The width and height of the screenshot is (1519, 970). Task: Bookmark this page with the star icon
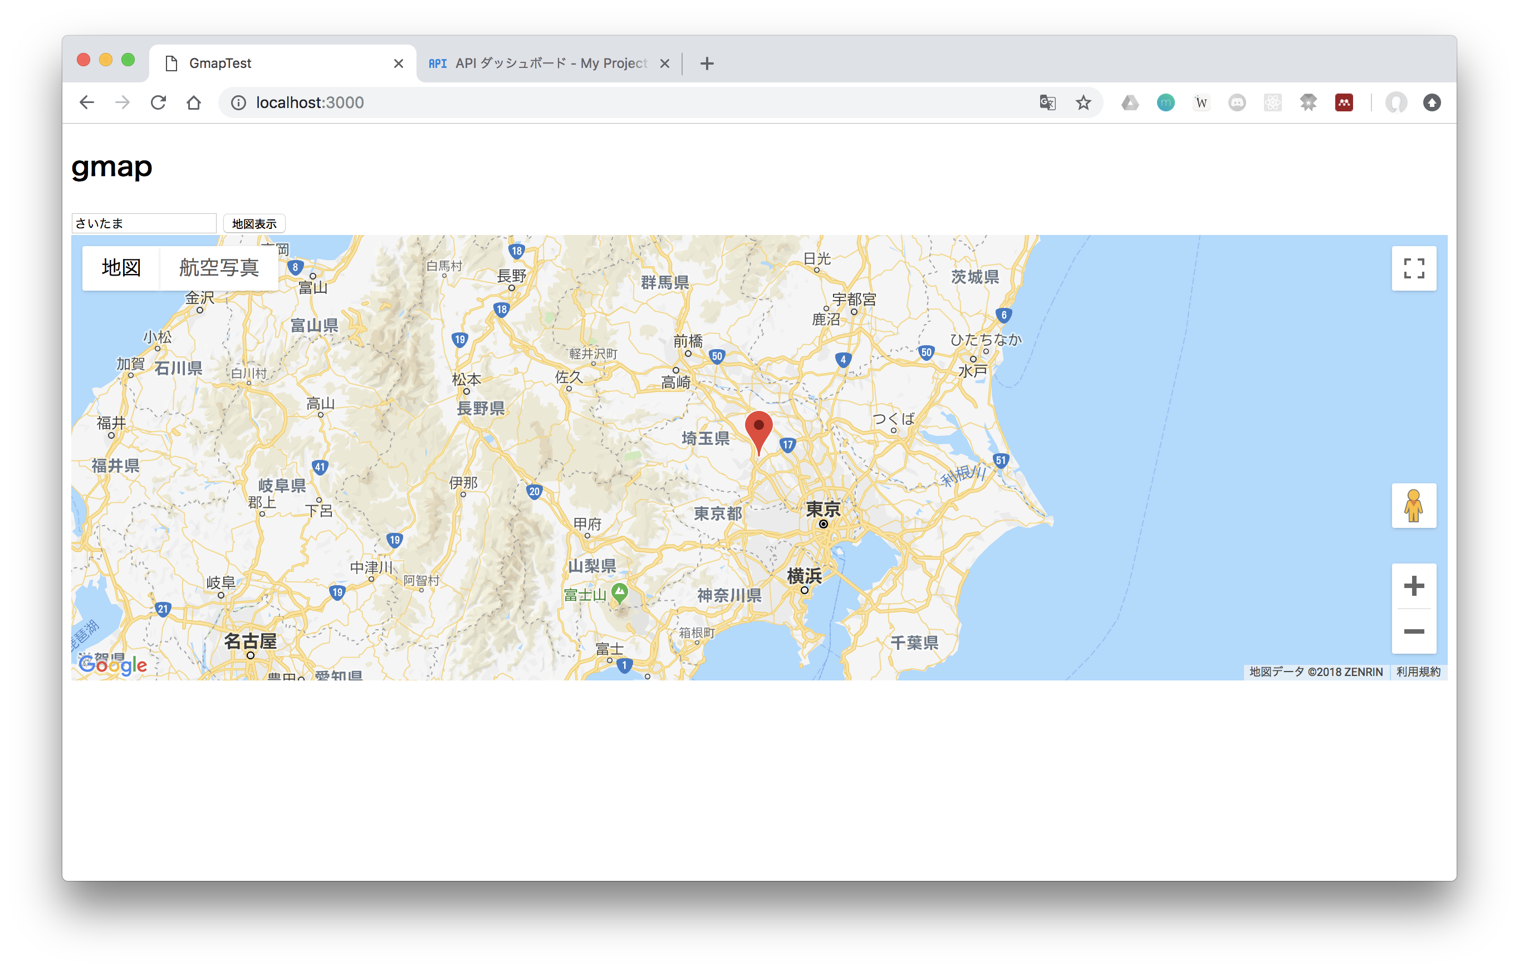coord(1083,103)
